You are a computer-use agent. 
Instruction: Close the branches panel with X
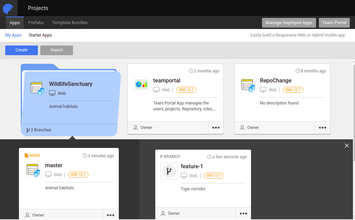coord(347,146)
